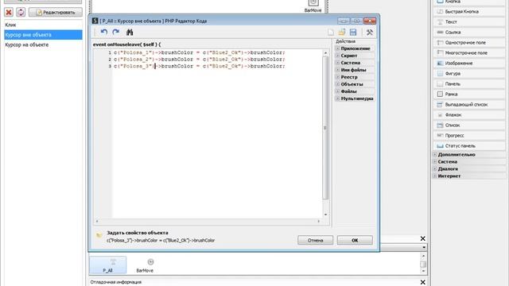Switch to the P_All form tab
509x286 pixels.
[x=108, y=265]
